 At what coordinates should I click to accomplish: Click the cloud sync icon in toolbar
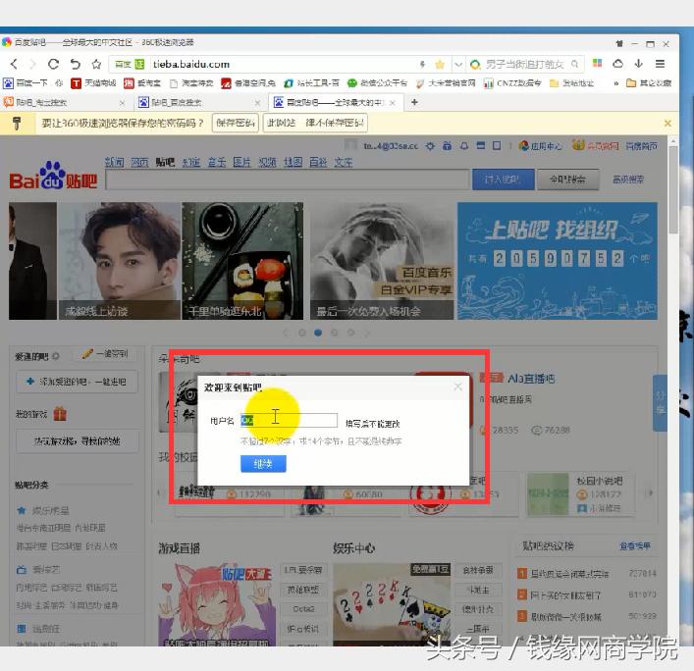click(x=617, y=64)
